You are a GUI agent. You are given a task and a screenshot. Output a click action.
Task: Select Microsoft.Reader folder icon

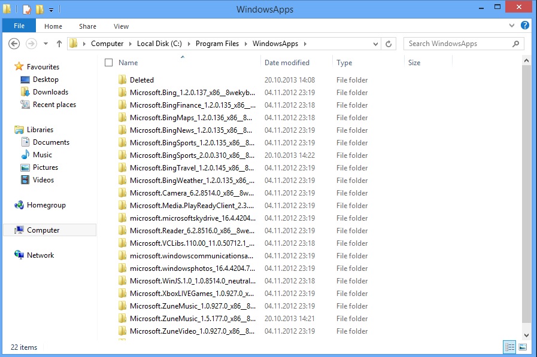coord(122,231)
